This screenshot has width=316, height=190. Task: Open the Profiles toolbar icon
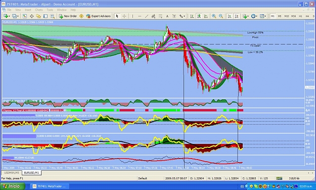coord(14,16)
